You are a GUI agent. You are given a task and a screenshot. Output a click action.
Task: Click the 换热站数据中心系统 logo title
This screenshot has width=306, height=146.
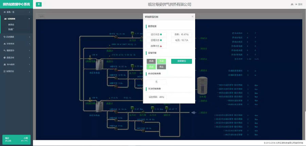click(16, 4)
